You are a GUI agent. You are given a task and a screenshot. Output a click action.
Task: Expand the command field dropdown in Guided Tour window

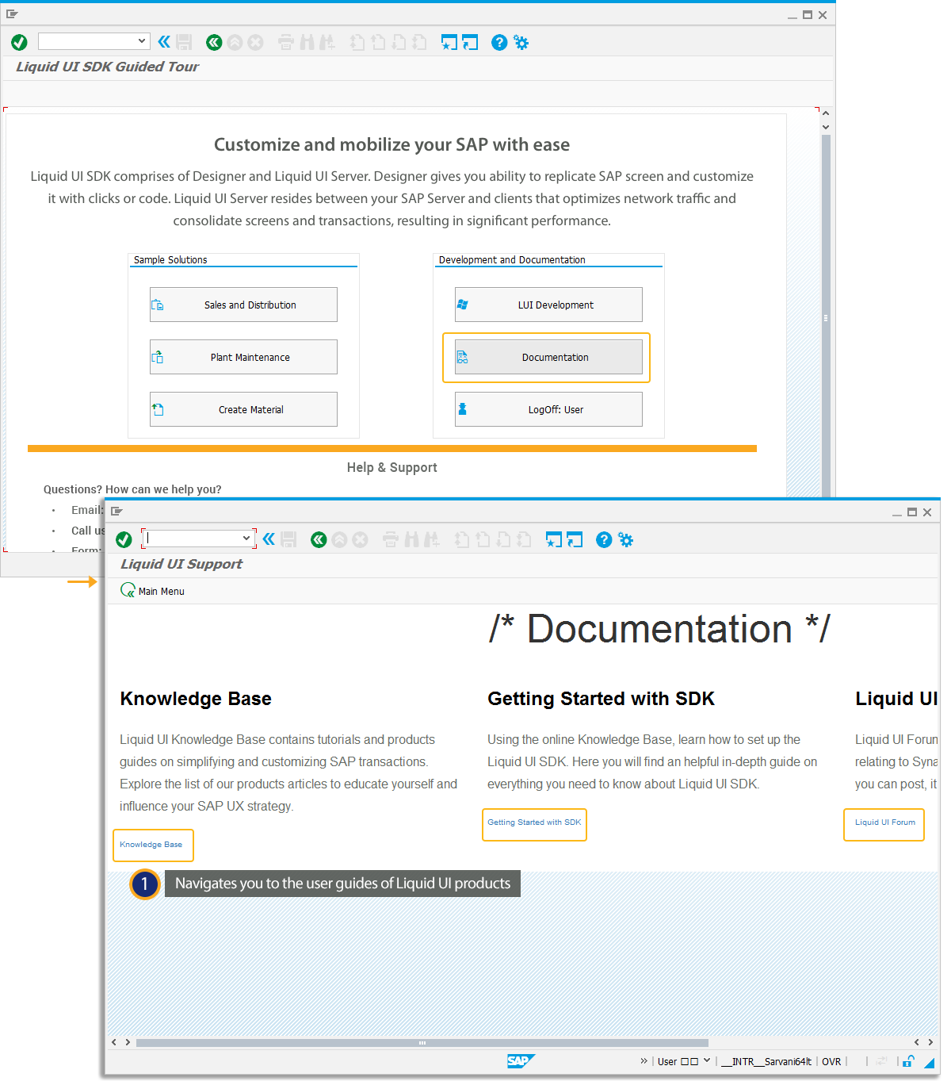pos(142,40)
